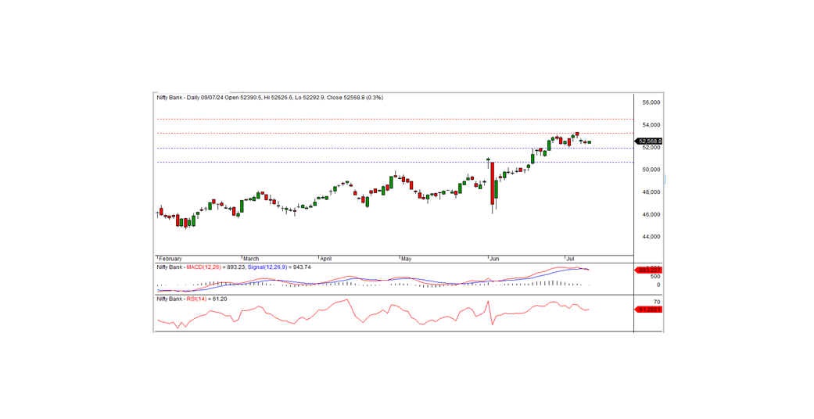Select the 52,000 price axis label
Image resolution: width=814 pixels, height=419 pixels.
tap(651, 148)
